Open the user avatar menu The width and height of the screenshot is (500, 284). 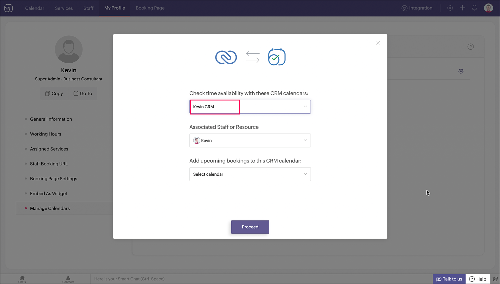488,8
